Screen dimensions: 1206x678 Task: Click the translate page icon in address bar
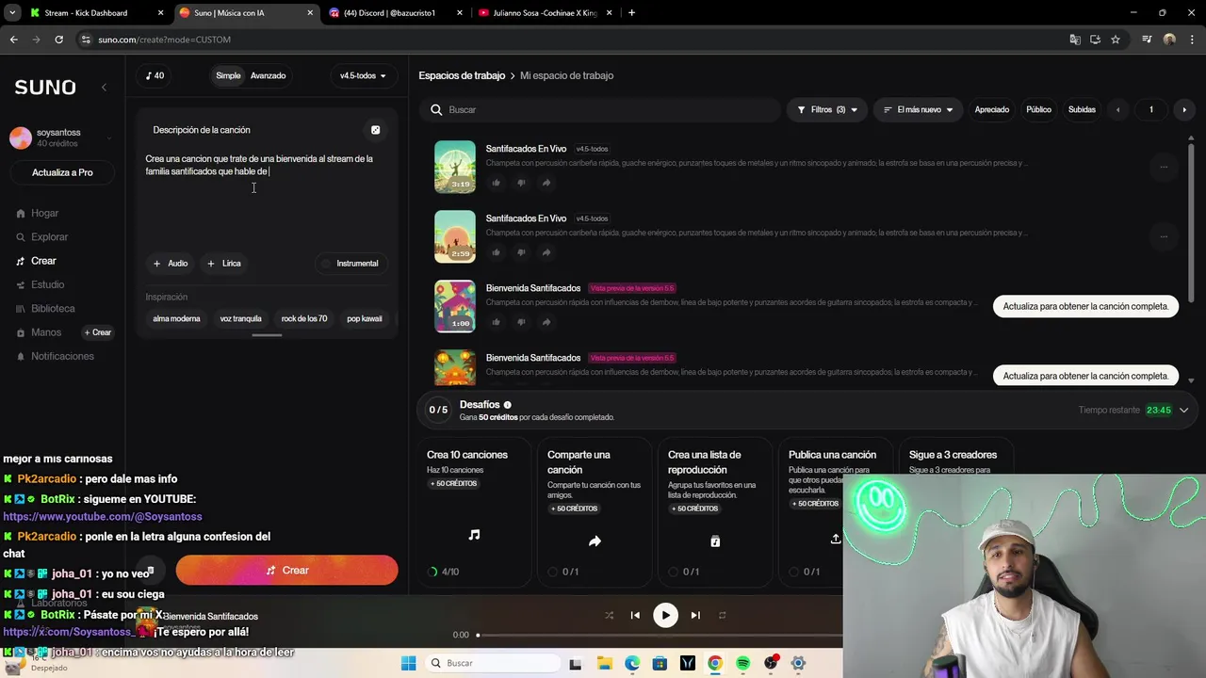(x=1075, y=40)
